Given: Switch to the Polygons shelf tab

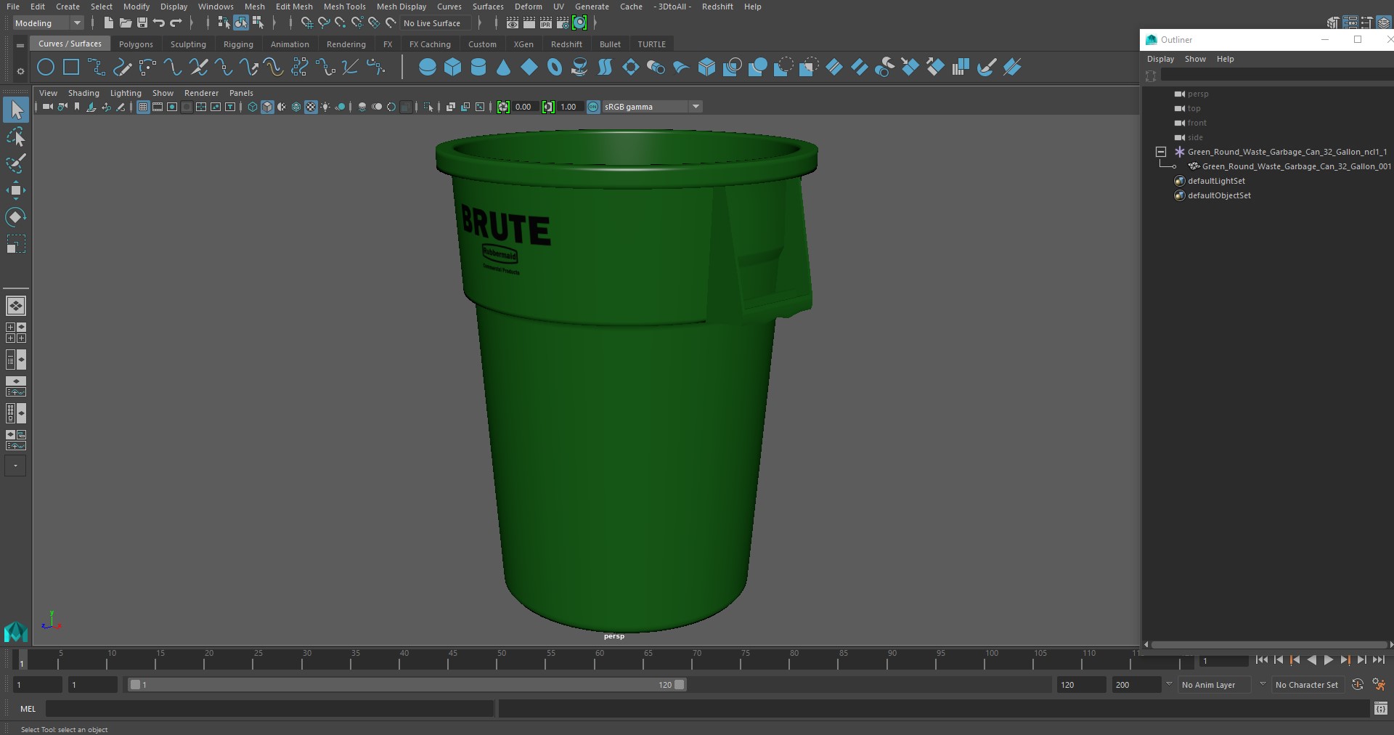Looking at the screenshot, I should click(136, 44).
